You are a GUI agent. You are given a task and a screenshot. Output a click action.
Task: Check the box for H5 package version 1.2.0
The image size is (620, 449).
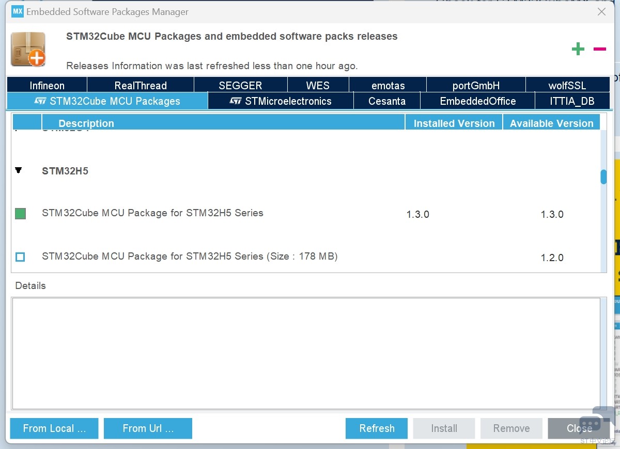[x=20, y=256]
